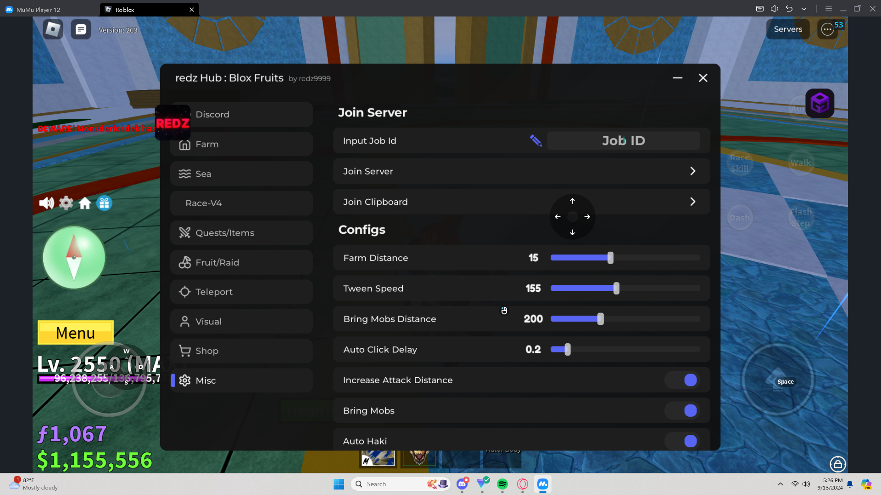The height and width of the screenshot is (495, 881).
Task: Click the MuMu back arrow icon
Action: (x=789, y=9)
